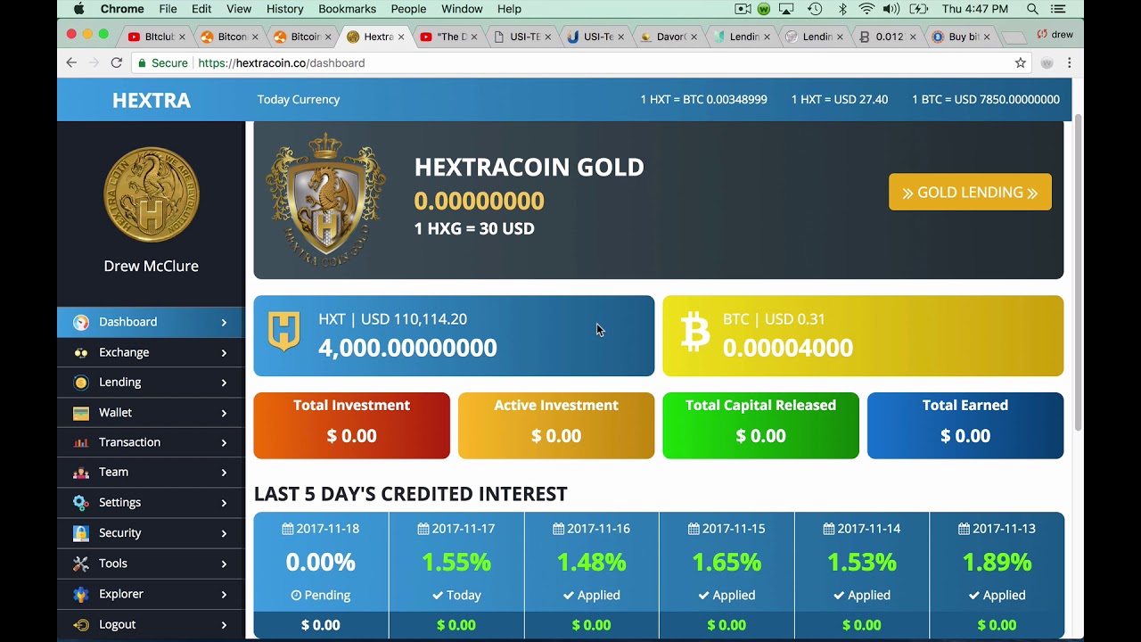
Task: Expand the Team menu chevron
Action: [x=224, y=473]
